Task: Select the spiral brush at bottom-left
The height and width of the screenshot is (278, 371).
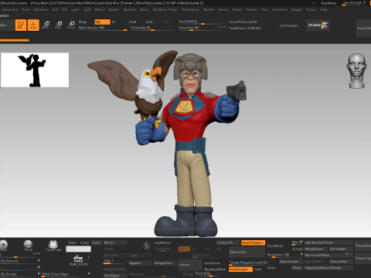Action: point(3,246)
